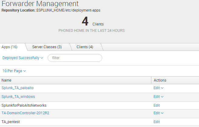The height and width of the screenshot is (127, 199).
Task: Switch to the Server Classes (3) tab
Action: 47,47
